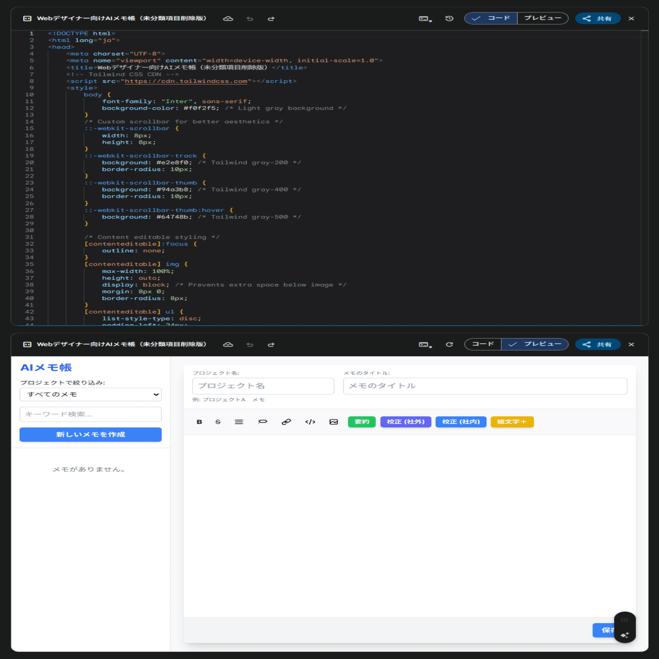Click the highlighter marker icon in the editor toolbar
Viewport: 659px width, 659px height.
pos(263,422)
